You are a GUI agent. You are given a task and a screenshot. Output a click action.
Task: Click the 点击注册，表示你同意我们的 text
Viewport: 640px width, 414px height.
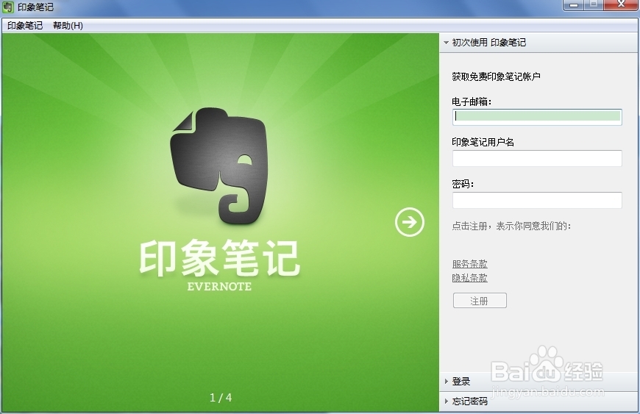511,226
